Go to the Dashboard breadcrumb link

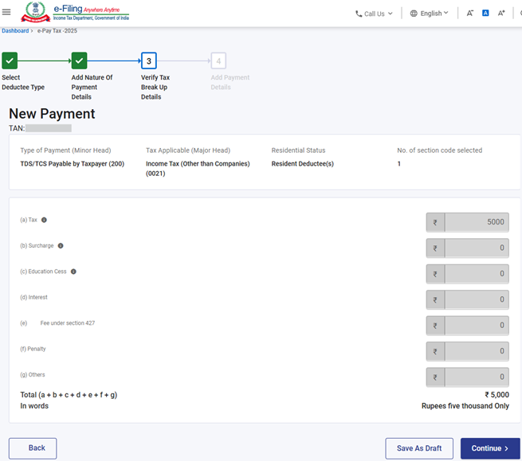15,30
